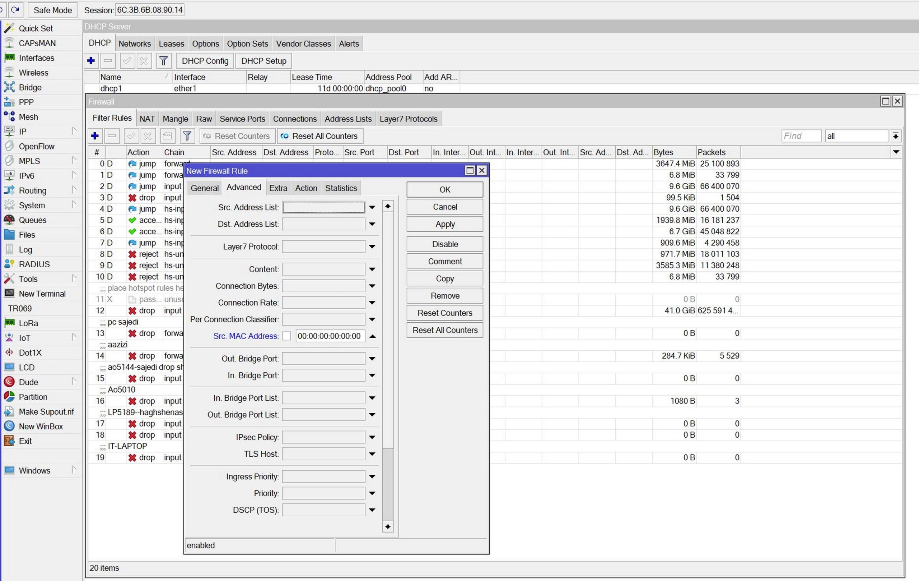Click the redo arrow icon at top
919x581 pixels.
[15, 10]
